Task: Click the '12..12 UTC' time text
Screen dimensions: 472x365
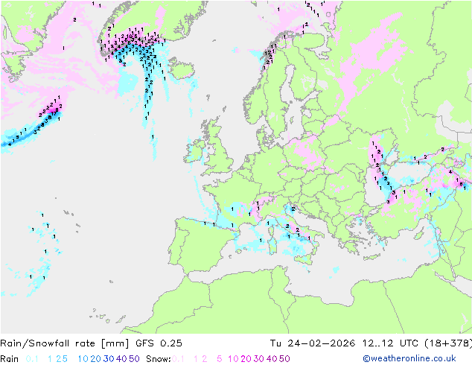Action: pyautogui.click(x=390, y=343)
